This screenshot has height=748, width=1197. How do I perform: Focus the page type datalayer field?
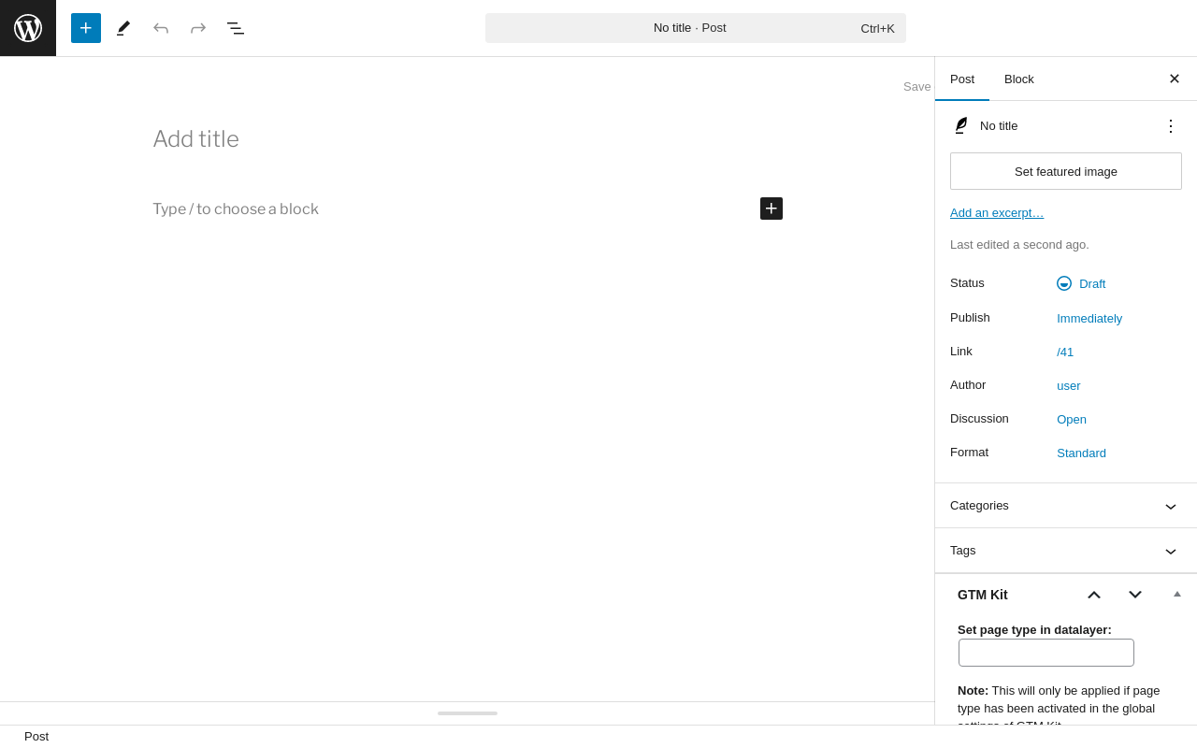point(1046,653)
